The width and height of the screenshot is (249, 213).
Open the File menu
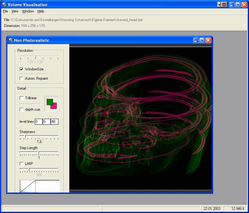5,11
